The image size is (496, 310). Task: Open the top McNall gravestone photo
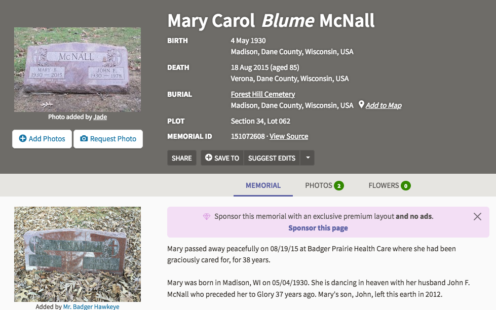(78, 69)
